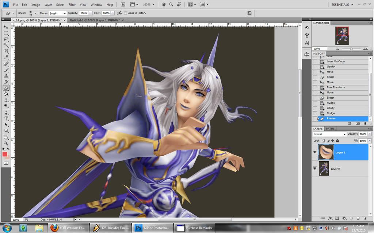Expand the Essentials workspace switcher

tap(342, 5)
